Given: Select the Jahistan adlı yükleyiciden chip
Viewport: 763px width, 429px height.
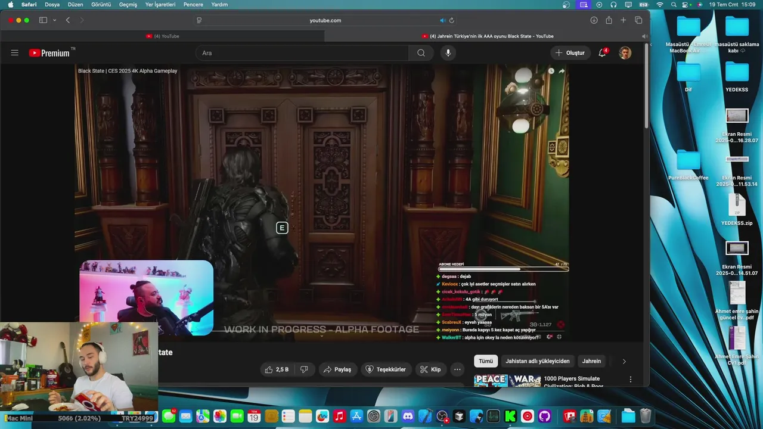Looking at the screenshot, I should click(538, 361).
